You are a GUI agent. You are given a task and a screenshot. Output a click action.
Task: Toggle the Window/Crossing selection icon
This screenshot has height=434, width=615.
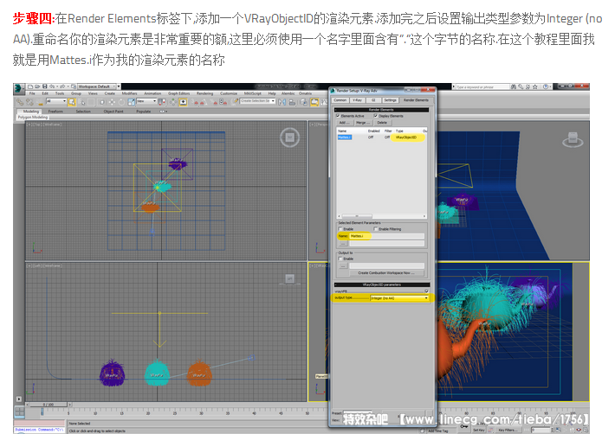point(101,102)
